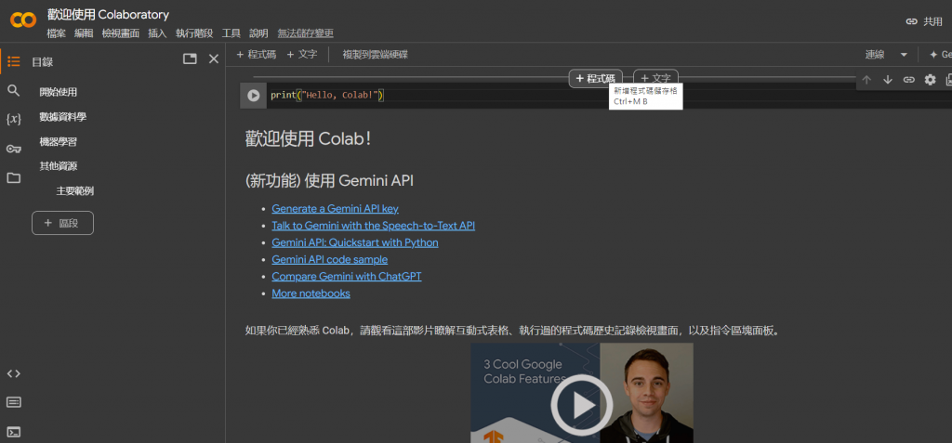Go to 開始使用 section in contents
Image resolution: width=952 pixels, height=443 pixels.
click(x=59, y=92)
